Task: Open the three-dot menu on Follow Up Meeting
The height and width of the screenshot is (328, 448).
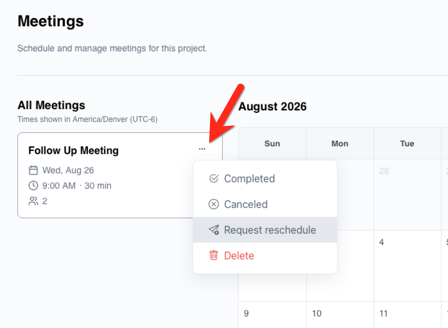Action: [x=202, y=149]
